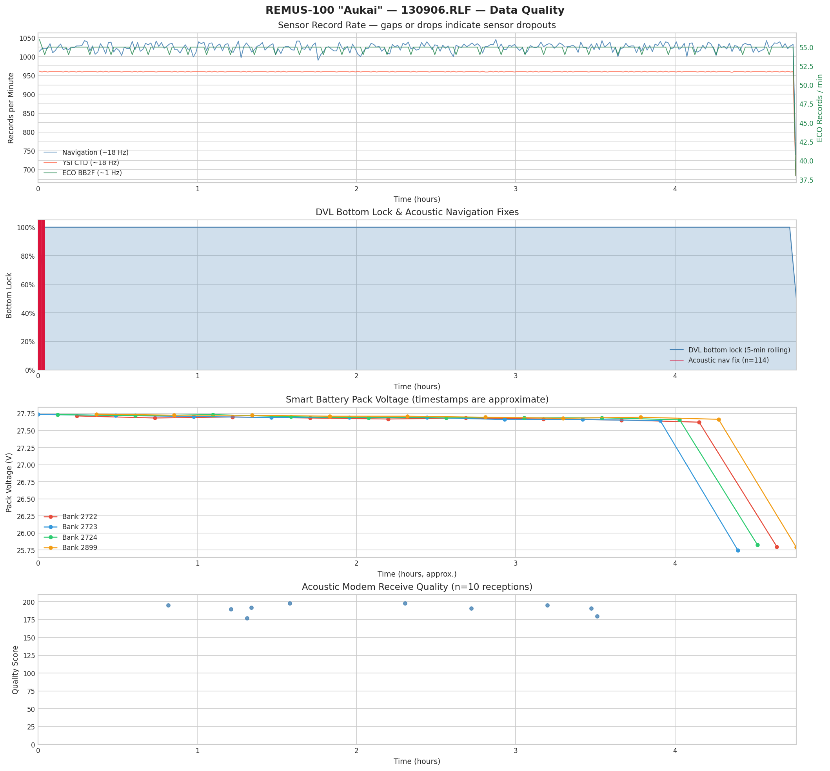Viewport: 830px width, 771px height.
Task: Click the modem reception point near 3.2 hours
Action: click(547, 605)
